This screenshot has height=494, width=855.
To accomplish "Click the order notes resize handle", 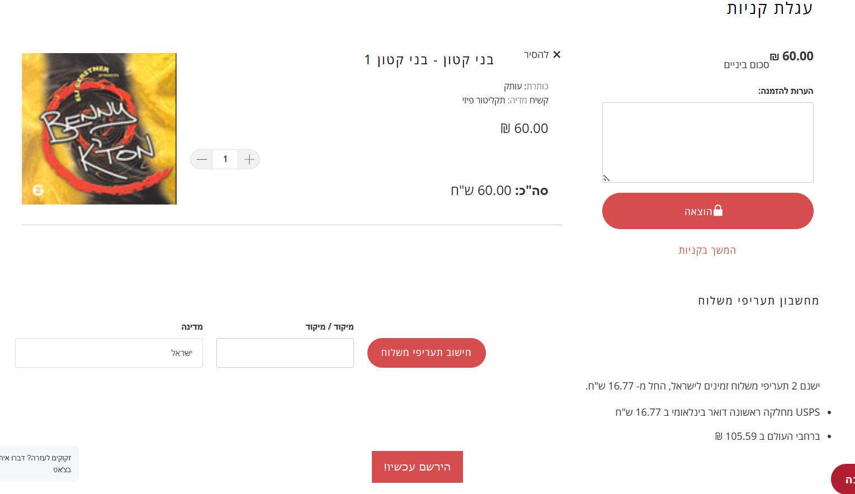I will [x=606, y=178].
